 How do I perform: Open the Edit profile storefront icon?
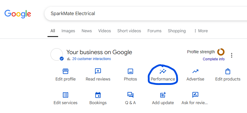click(66, 71)
